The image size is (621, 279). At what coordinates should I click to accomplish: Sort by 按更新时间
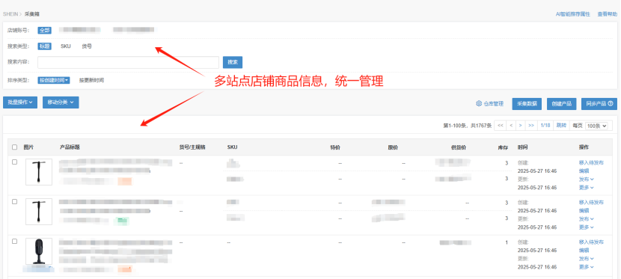pos(91,80)
